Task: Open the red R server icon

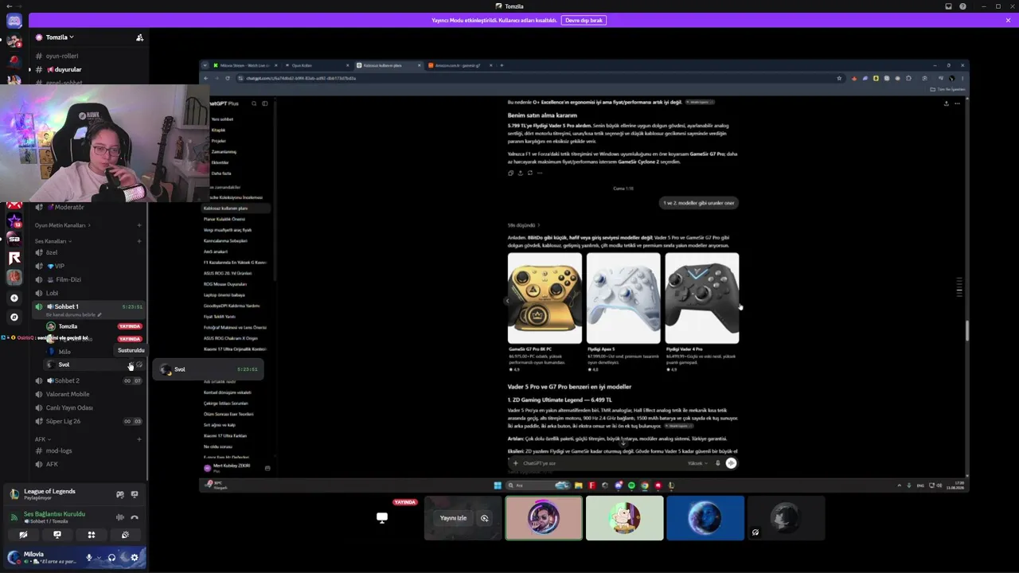Action: click(14, 257)
